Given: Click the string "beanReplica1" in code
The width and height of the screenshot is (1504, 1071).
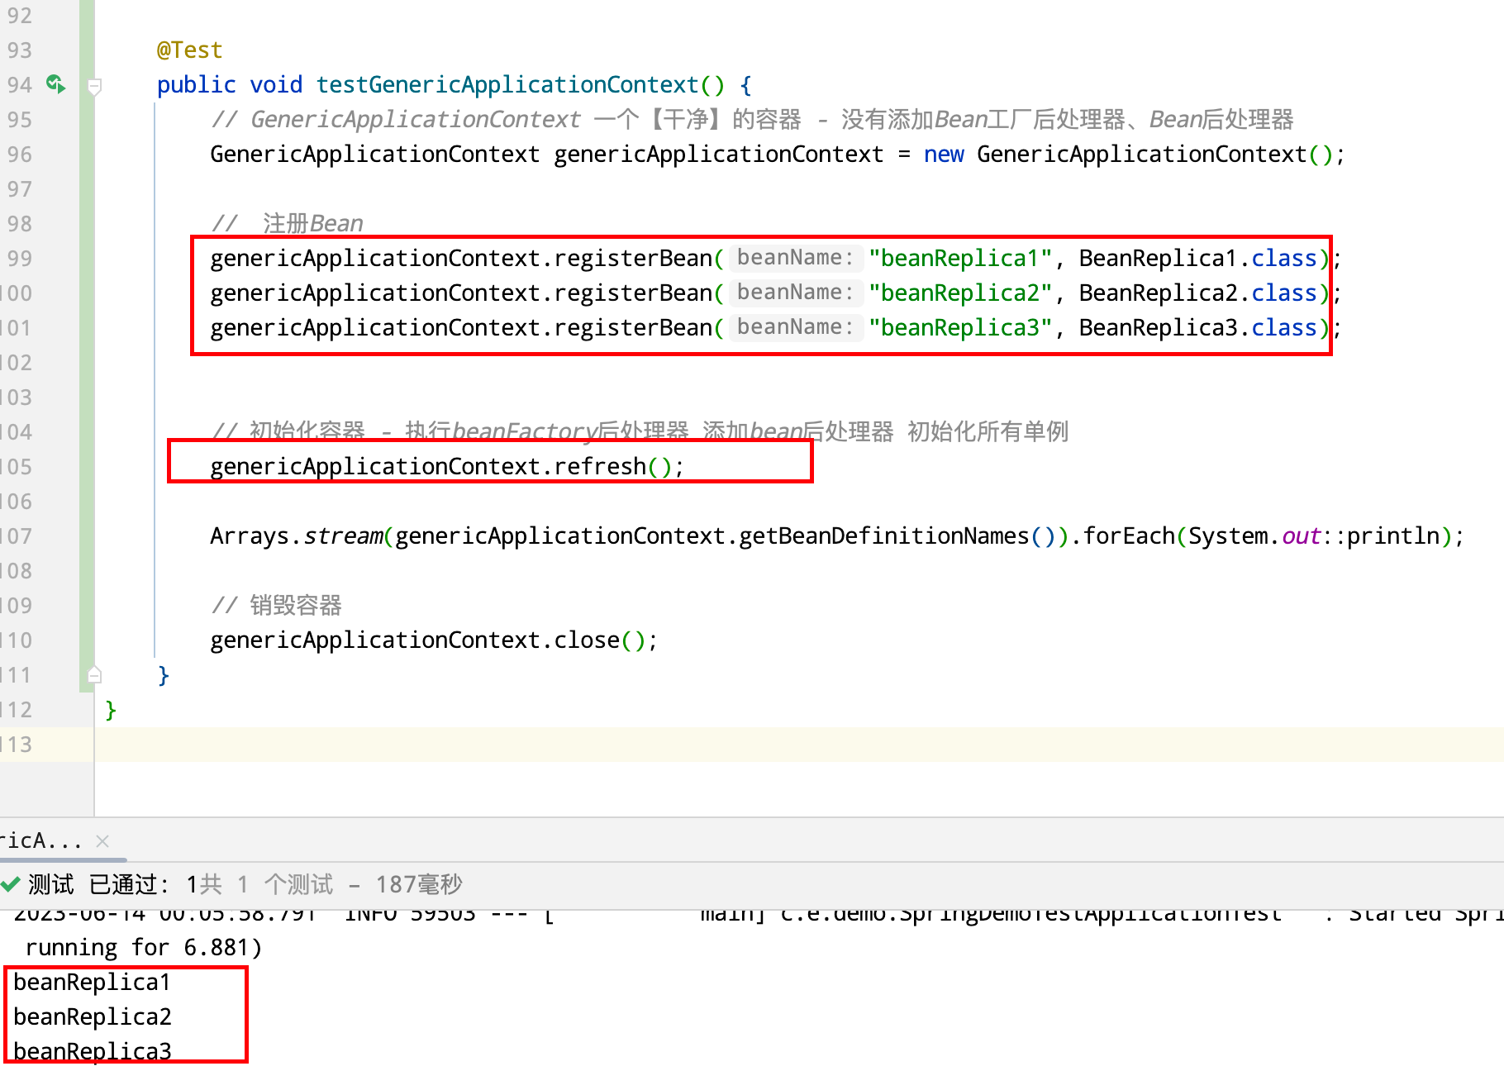Looking at the screenshot, I should click(x=960, y=259).
